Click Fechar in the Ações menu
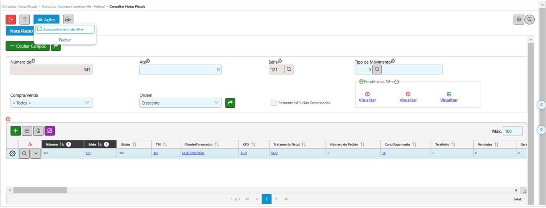 [65, 40]
